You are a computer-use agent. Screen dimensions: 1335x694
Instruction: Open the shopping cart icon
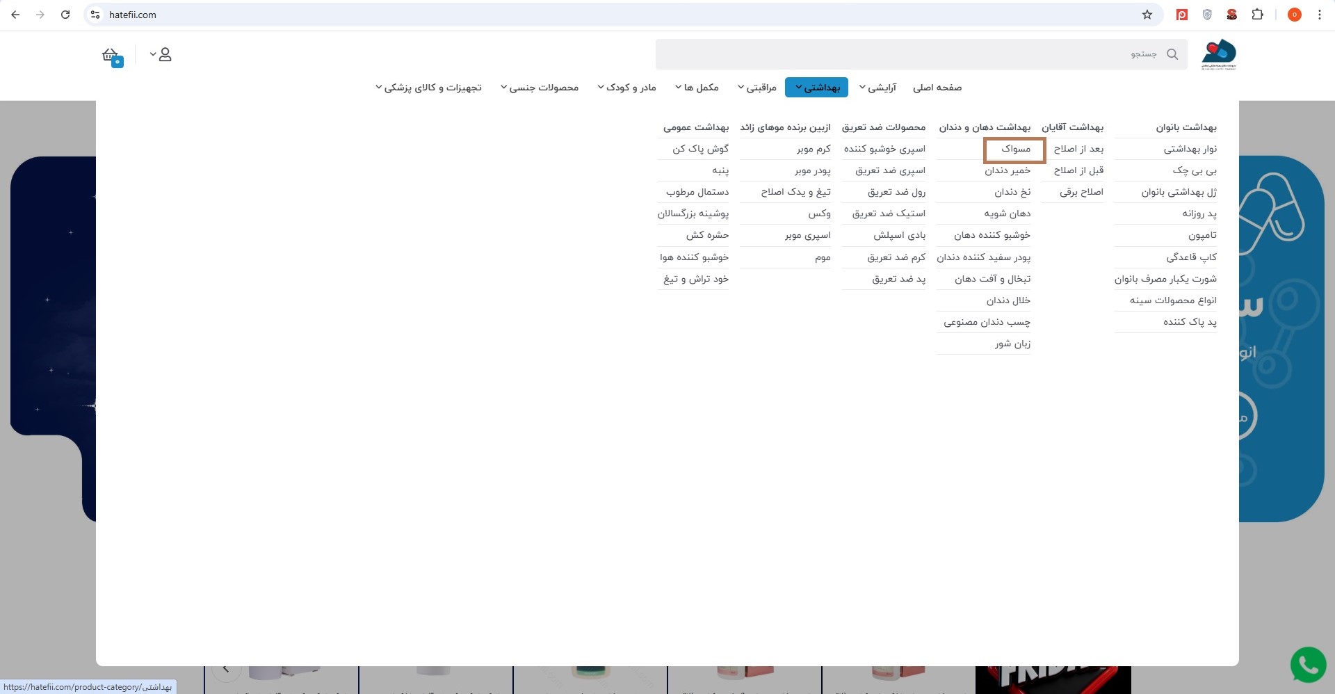pos(111,56)
